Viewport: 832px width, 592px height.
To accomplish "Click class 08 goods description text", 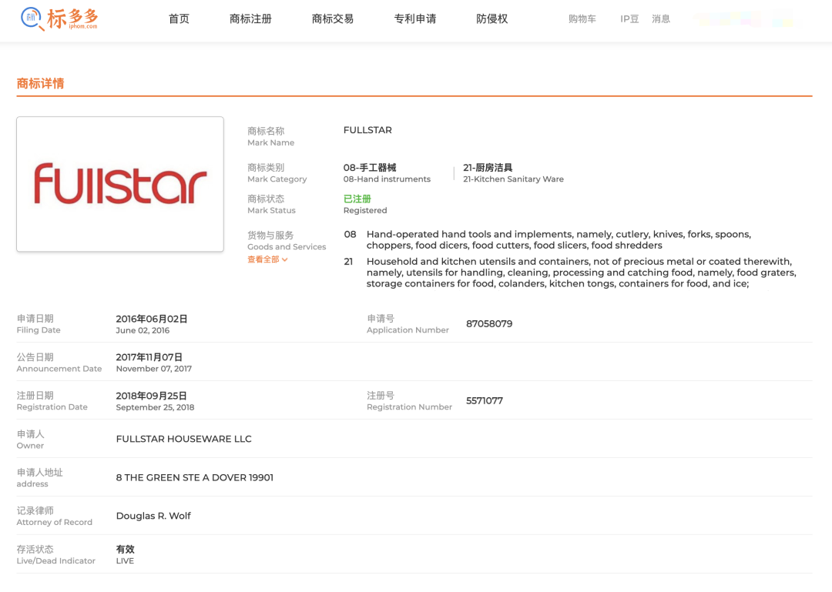I will 559,239.
